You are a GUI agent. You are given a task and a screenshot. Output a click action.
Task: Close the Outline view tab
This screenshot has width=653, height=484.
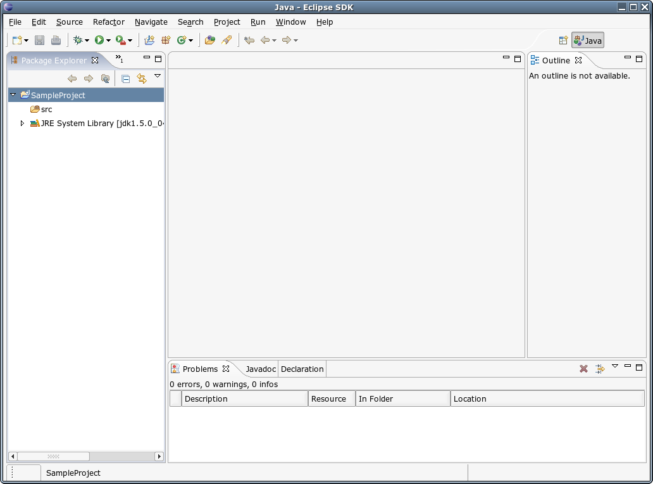pyautogui.click(x=578, y=60)
